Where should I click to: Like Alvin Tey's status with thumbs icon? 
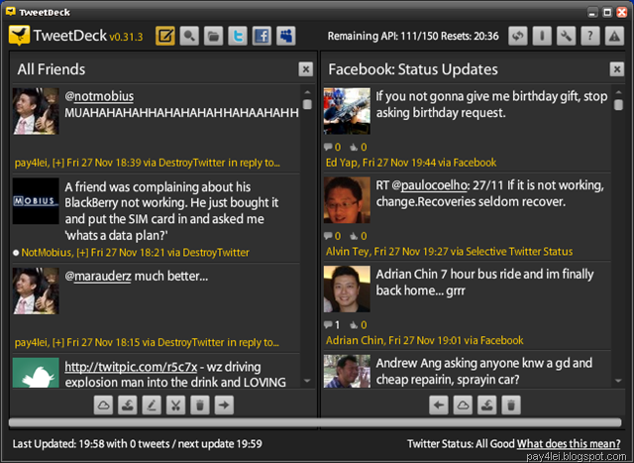[x=355, y=236]
